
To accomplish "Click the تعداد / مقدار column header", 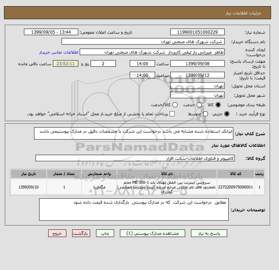I will click(64, 174).
